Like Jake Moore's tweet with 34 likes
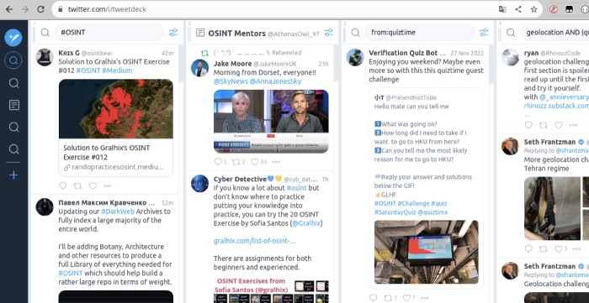Screen dimensions: 589x303 pyautogui.click(x=255, y=162)
